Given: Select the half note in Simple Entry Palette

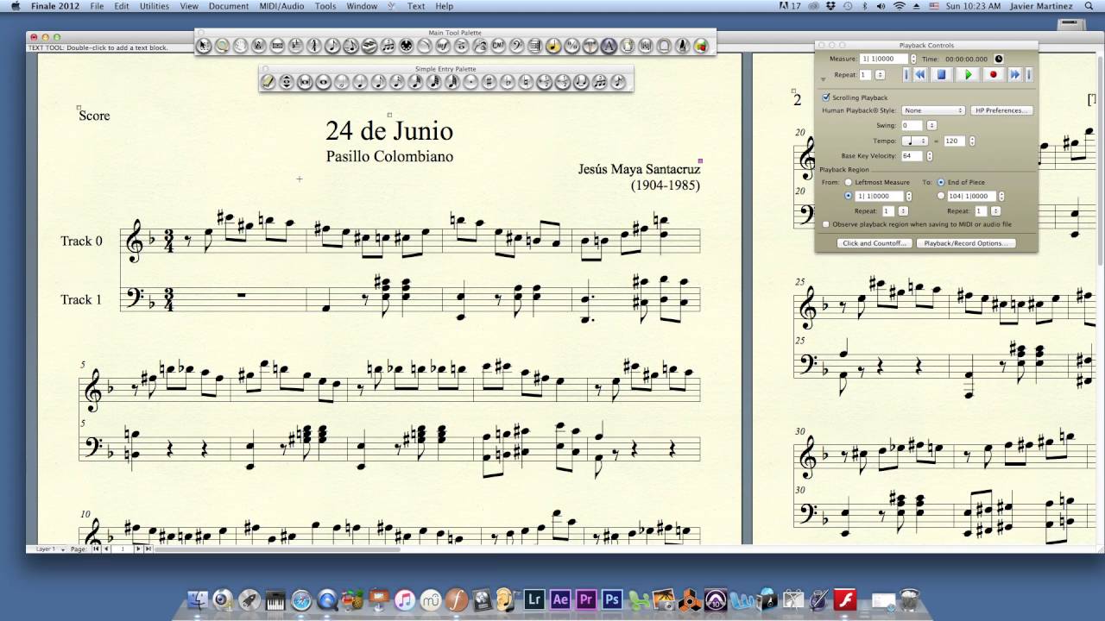Looking at the screenshot, I should tap(341, 81).
